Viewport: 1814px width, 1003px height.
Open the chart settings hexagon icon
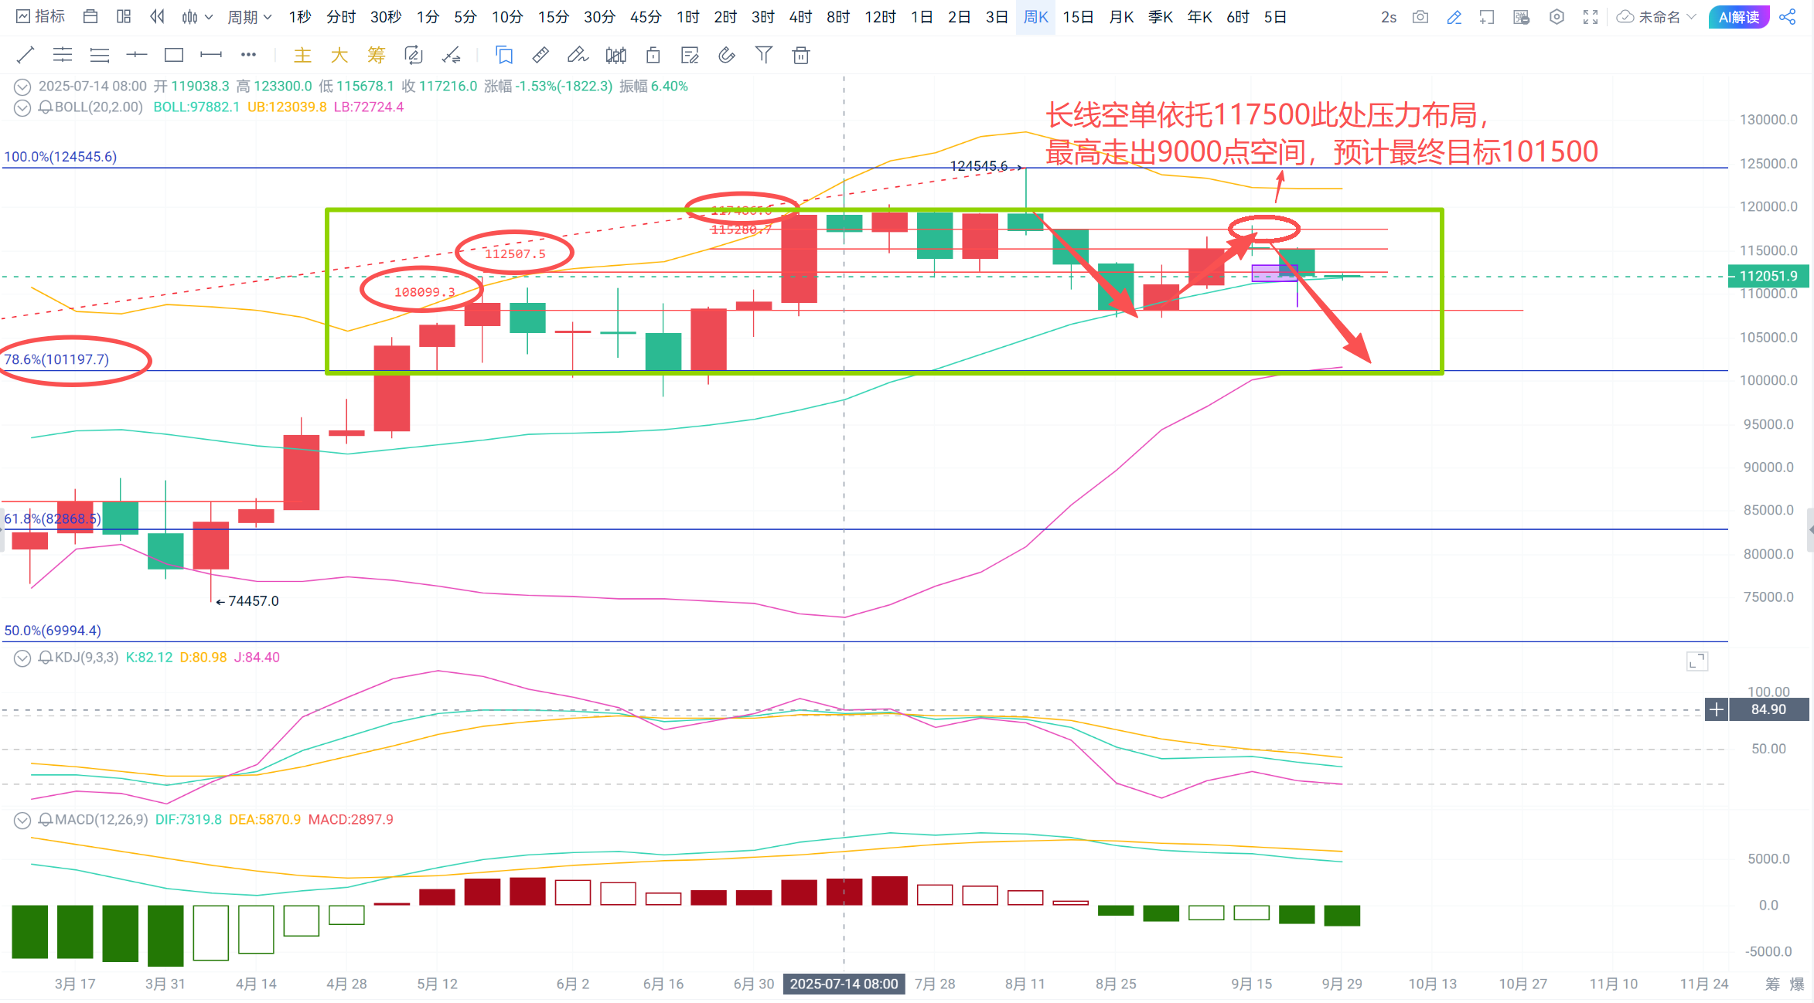(x=1557, y=17)
